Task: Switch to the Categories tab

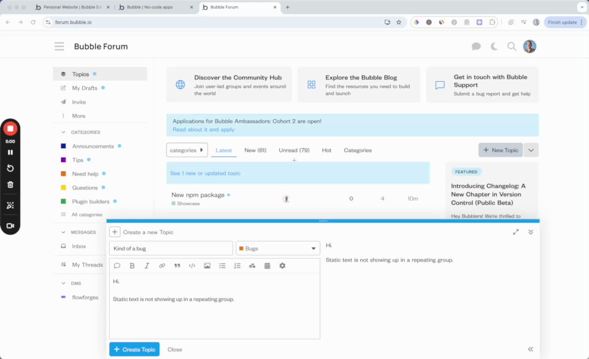Action: tap(357, 150)
